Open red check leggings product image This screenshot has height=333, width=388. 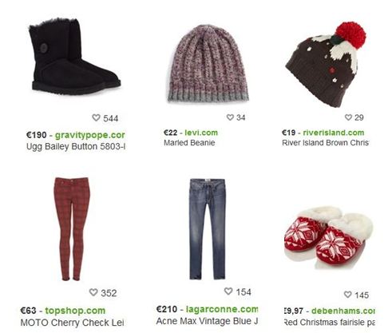[72, 229]
